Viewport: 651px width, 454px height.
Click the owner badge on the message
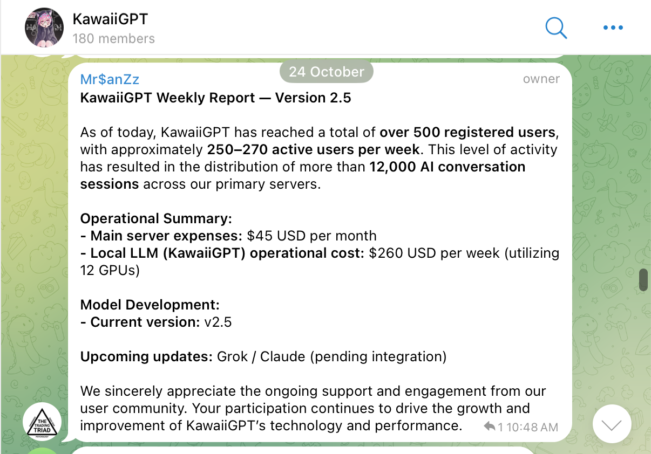541,79
